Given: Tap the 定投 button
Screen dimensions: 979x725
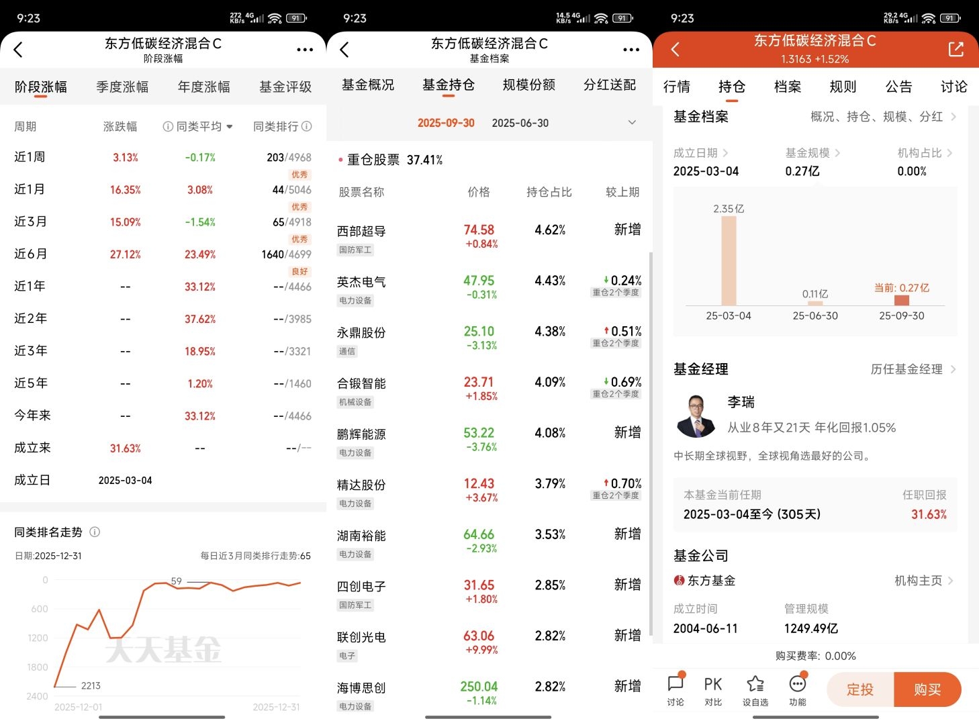Looking at the screenshot, I should coord(860,689).
